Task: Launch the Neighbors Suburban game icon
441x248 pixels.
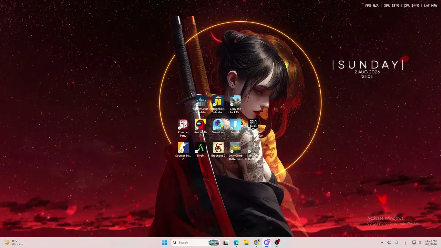Action: click(x=218, y=105)
